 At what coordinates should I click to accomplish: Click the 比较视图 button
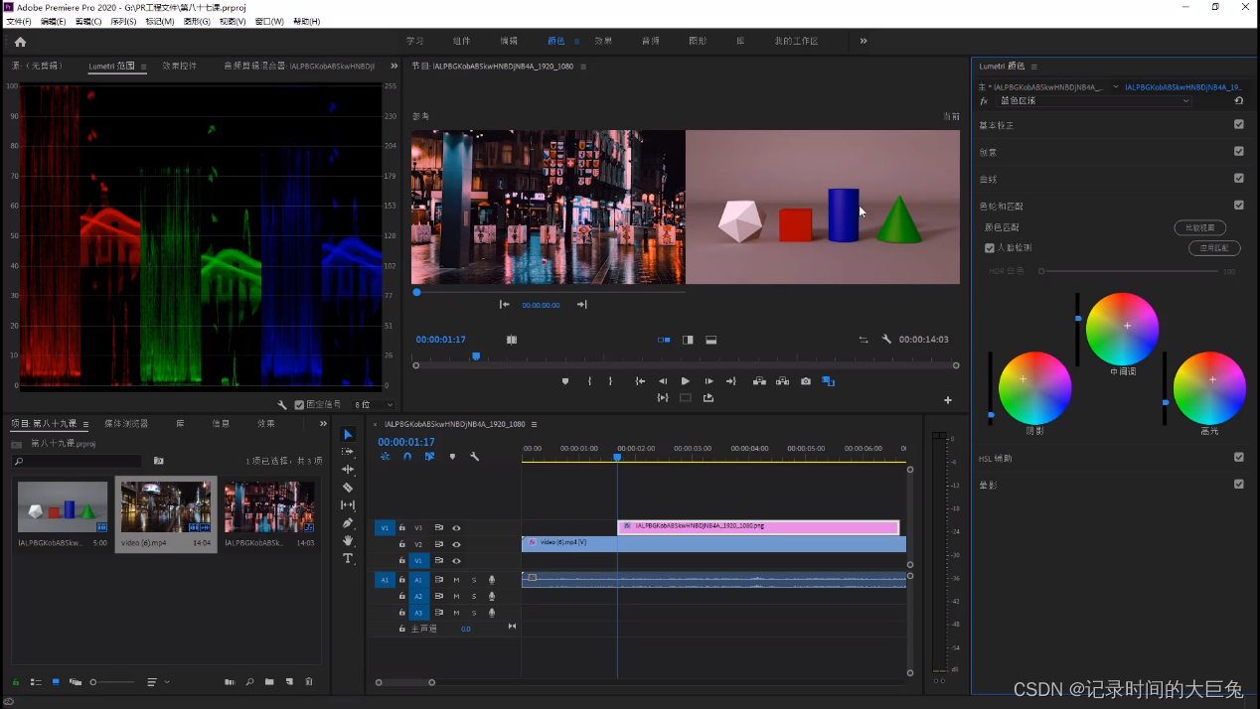click(x=1199, y=228)
